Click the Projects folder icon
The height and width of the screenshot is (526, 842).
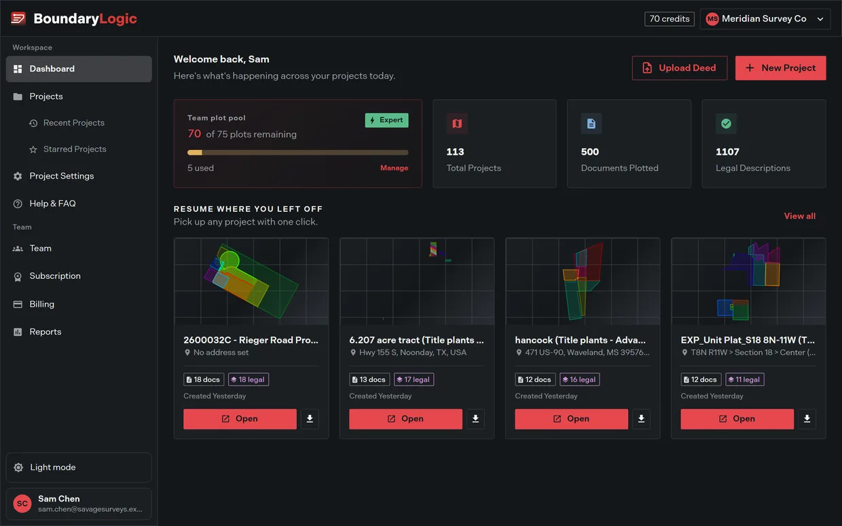pyautogui.click(x=18, y=96)
